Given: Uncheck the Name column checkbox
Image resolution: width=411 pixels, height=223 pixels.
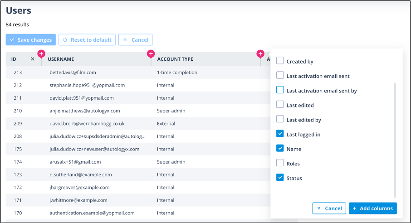Looking at the screenshot, I should pyautogui.click(x=280, y=148).
